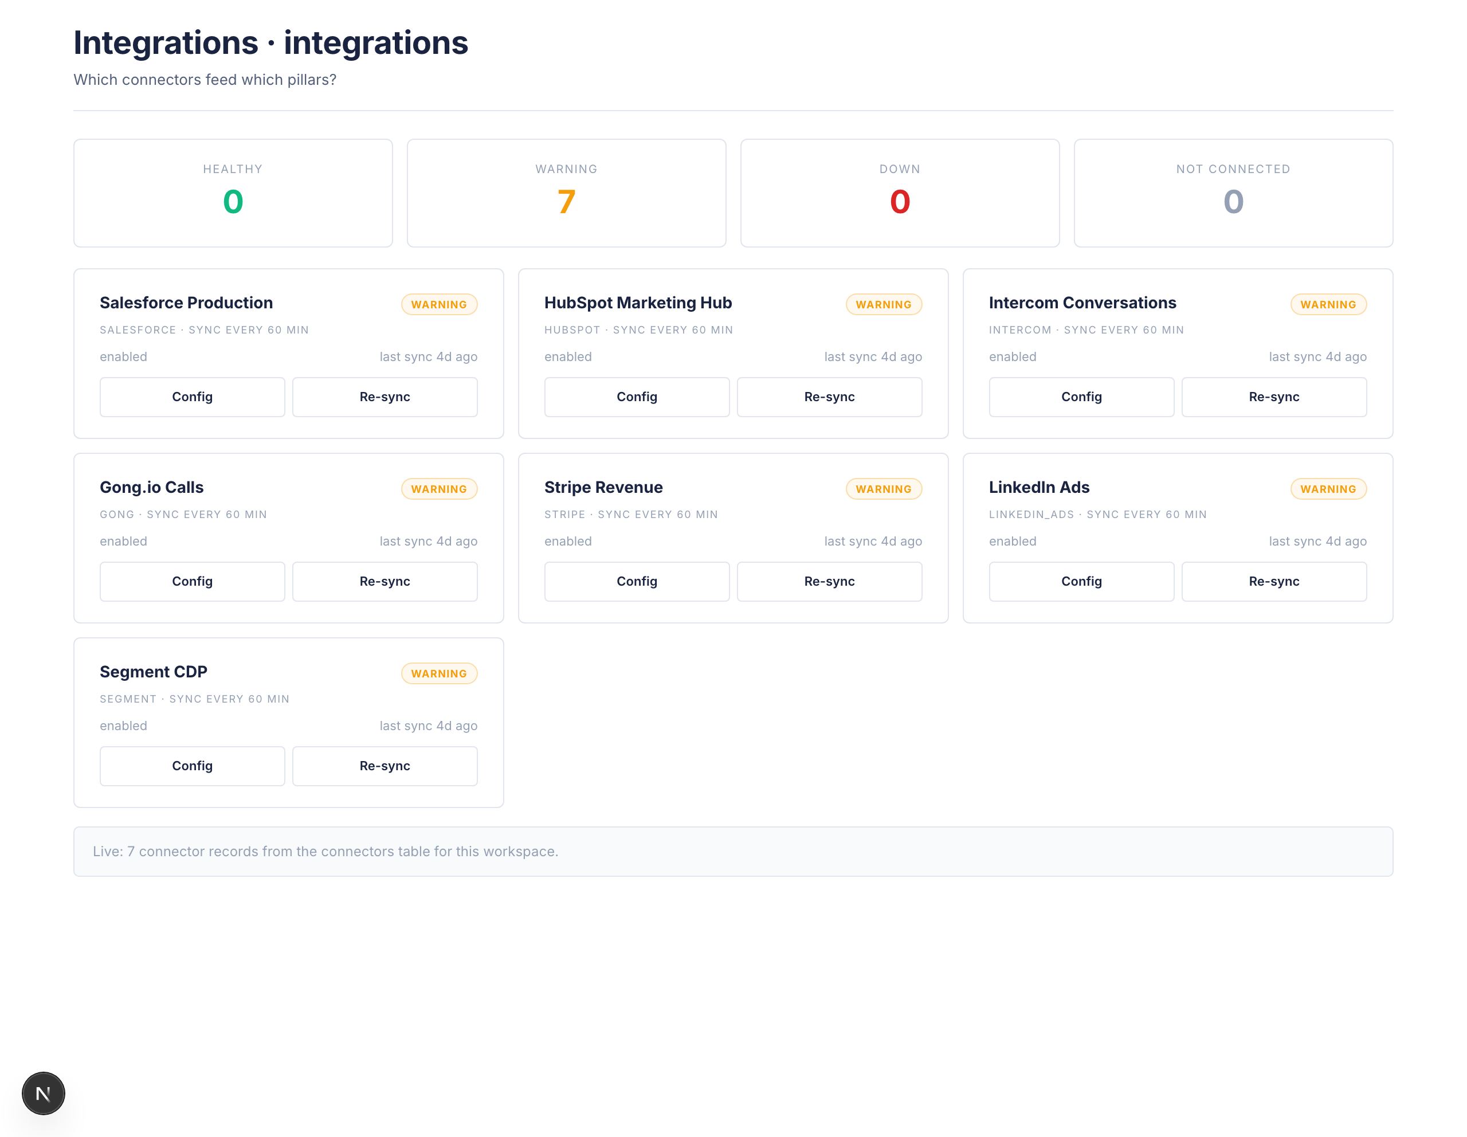Screen dimensions: 1467x1137
Task: Open Config for LinkedIn Ads
Action: [1081, 582]
